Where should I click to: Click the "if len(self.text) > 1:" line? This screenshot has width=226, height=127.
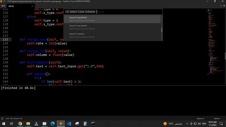(61, 81)
